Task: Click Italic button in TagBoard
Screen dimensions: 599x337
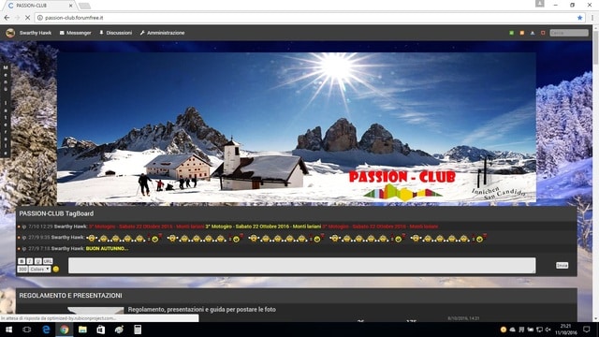Action: coord(30,261)
